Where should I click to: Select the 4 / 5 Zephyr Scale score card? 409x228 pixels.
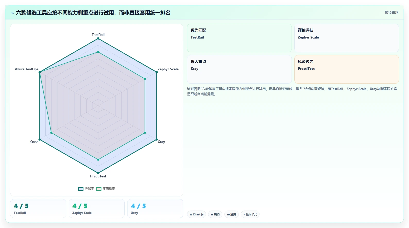tap(97, 208)
